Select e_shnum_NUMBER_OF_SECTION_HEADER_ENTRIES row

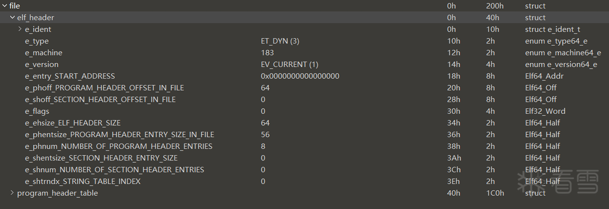click(x=114, y=169)
